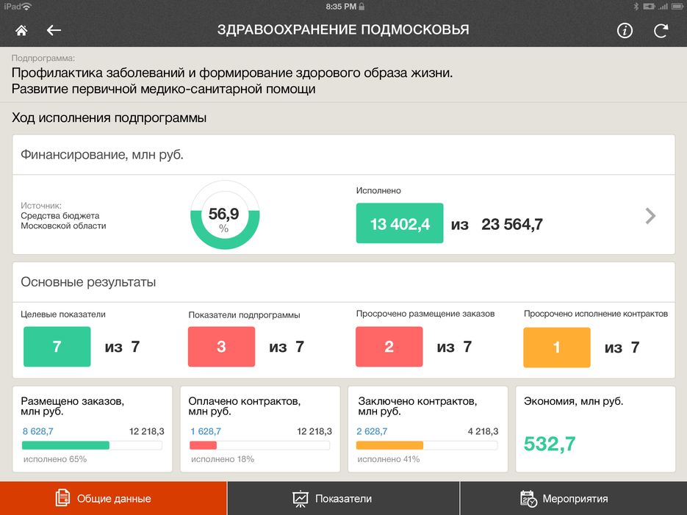
Task: Refresh data with the reload icon
Action: 661,30
